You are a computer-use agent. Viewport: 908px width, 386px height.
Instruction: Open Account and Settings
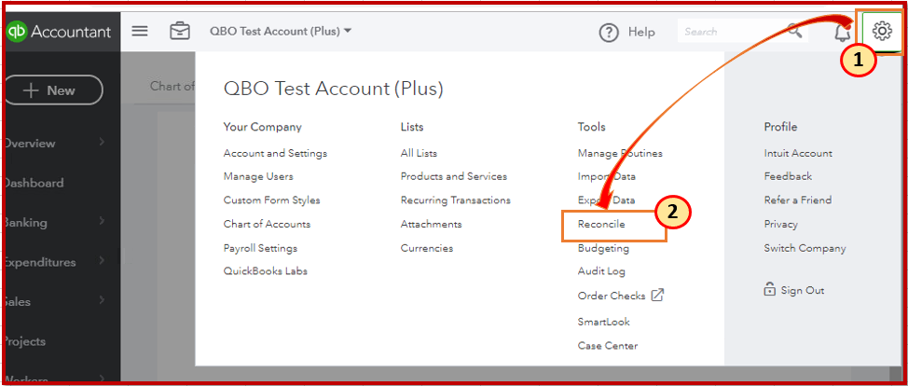[275, 153]
